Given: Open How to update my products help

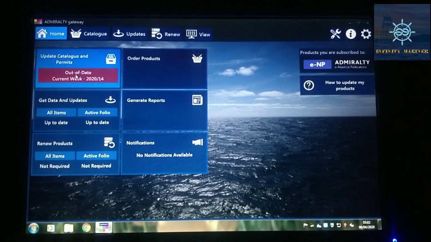Looking at the screenshot, I should pyautogui.click(x=337, y=85).
